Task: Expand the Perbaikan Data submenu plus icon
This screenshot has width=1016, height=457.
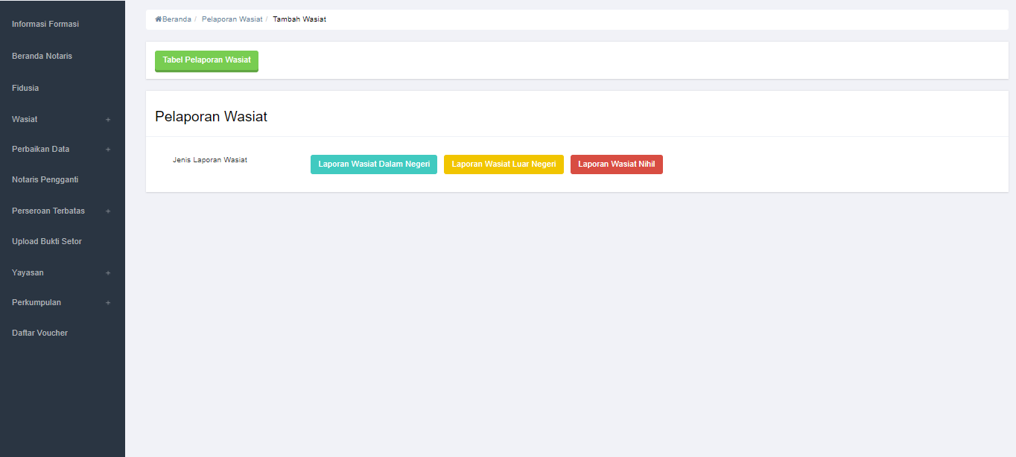Action: tap(108, 150)
